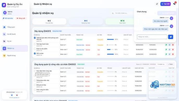Click the Tích hợp thanh toán progress bar
Image resolution: width=179 pixels, height=101 pixels.
(x=110, y=45)
